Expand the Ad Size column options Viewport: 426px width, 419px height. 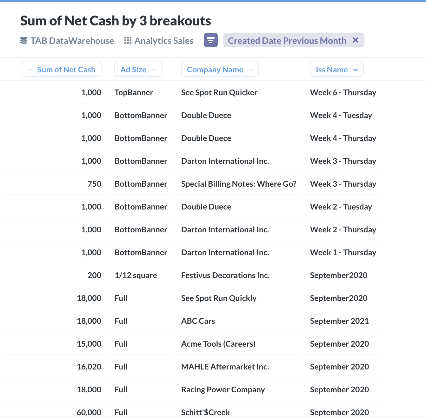(x=154, y=70)
